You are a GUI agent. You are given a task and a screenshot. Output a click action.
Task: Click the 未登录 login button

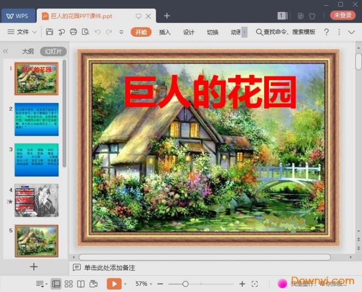[x=343, y=15]
